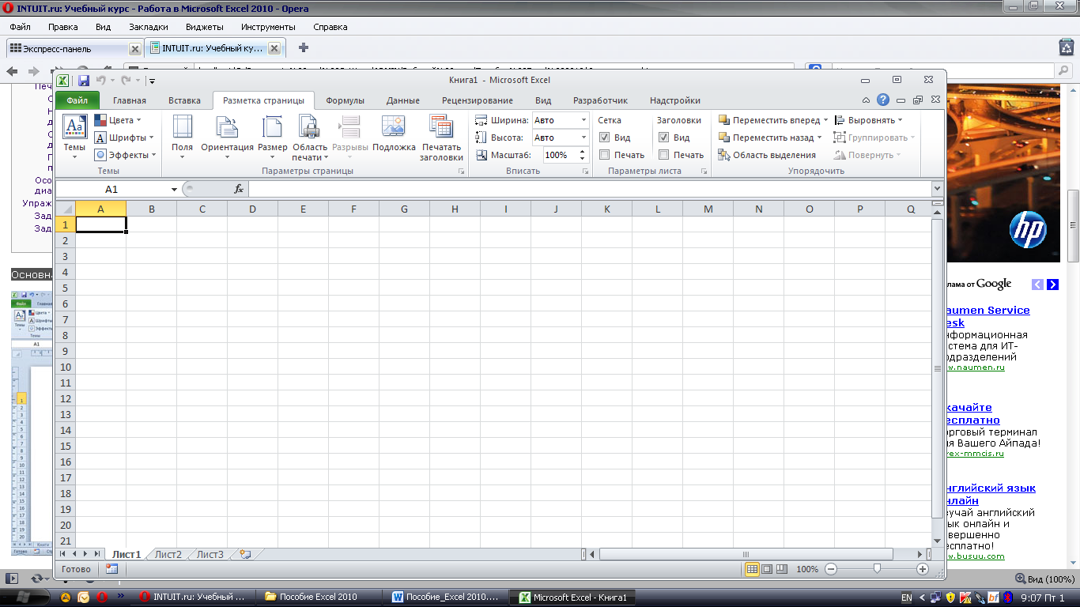Image resolution: width=1080 pixels, height=607 pixels.
Task: Click the fx insert function icon
Action: (239, 189)
